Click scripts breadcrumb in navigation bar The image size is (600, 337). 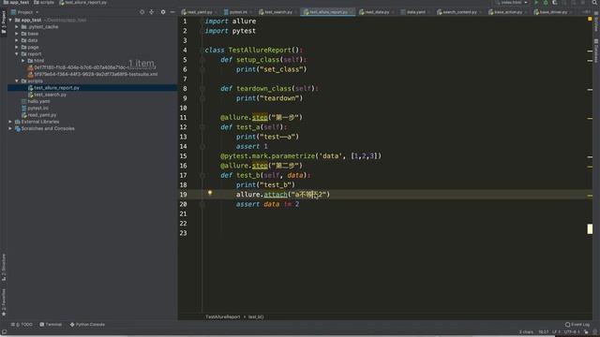[x=44, y=3]
